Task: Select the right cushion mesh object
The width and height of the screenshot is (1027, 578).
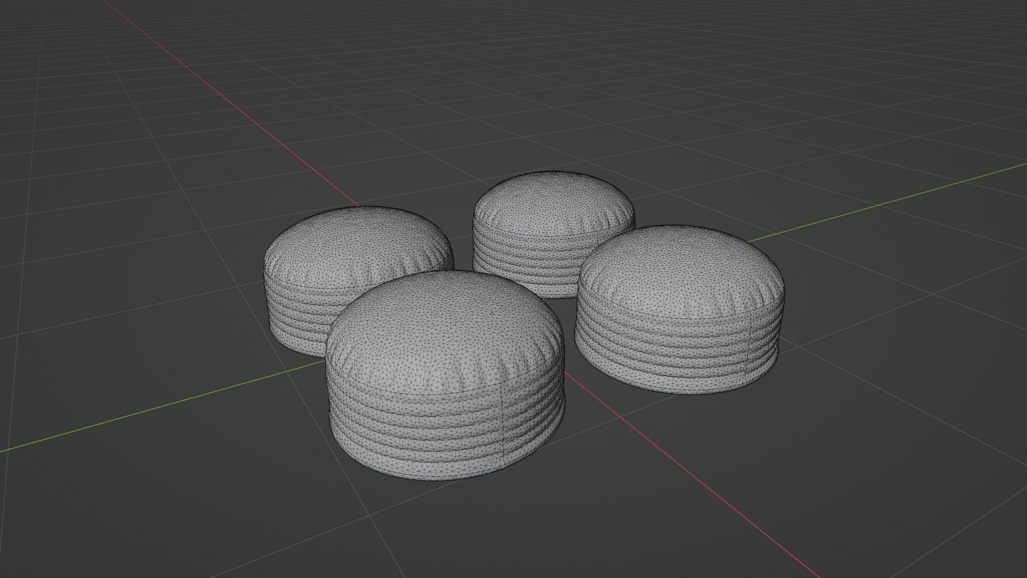Action: (x=680, y=309)
